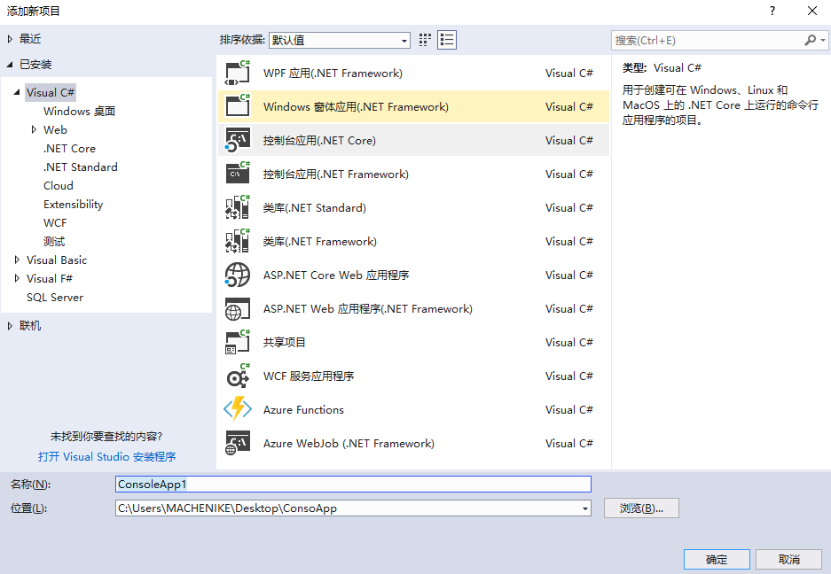Viewport: 831px width, 574px height.
Task: Click the WPF 应用(.NET Framework) template icon
Action: point(238,73)
